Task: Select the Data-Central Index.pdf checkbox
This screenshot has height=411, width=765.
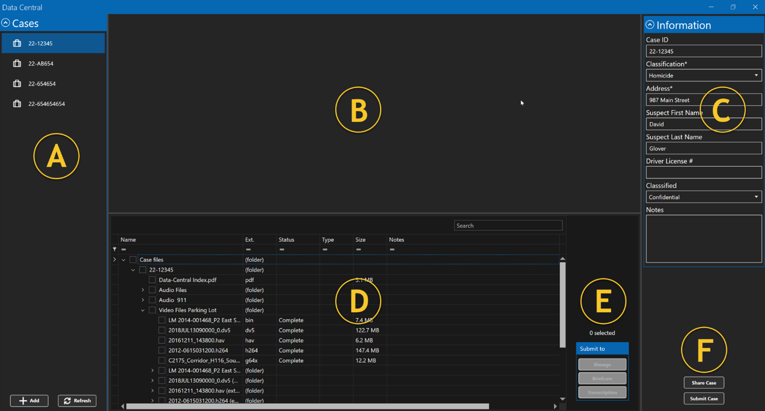Action: 152,280
